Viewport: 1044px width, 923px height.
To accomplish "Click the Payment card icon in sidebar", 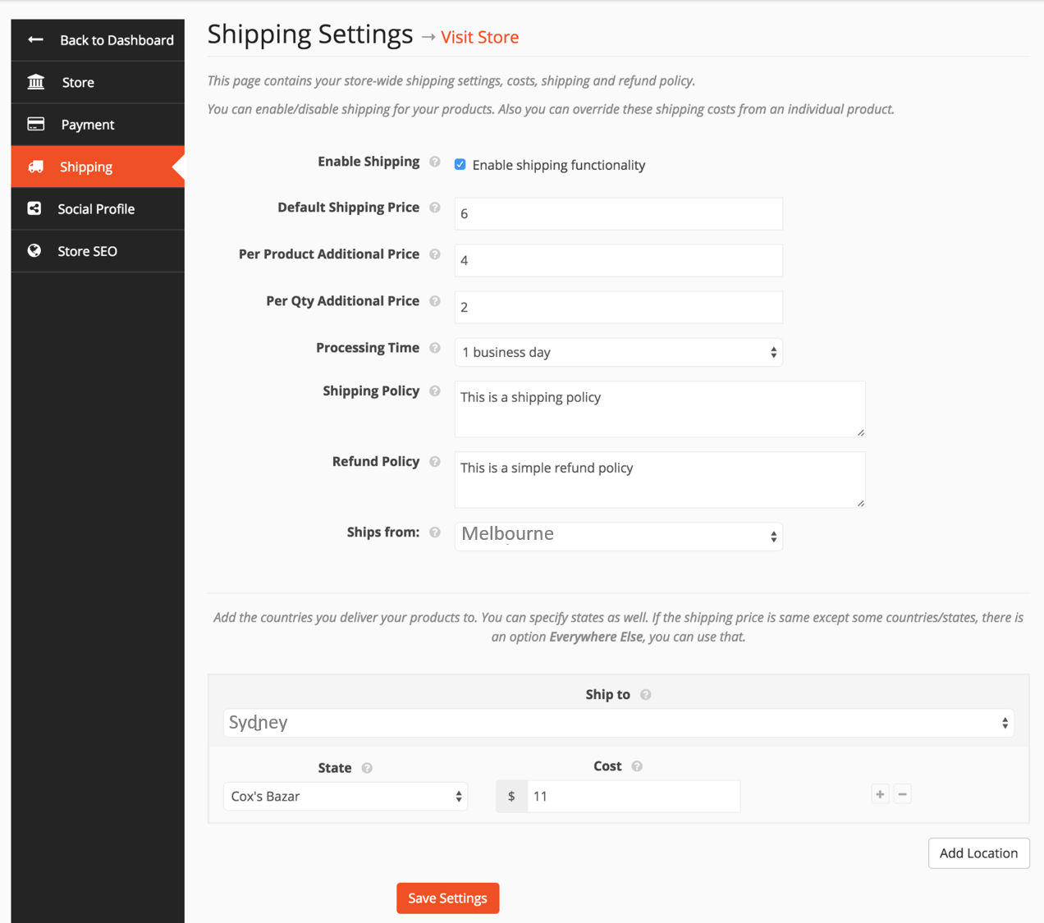I will click(34, 124).
